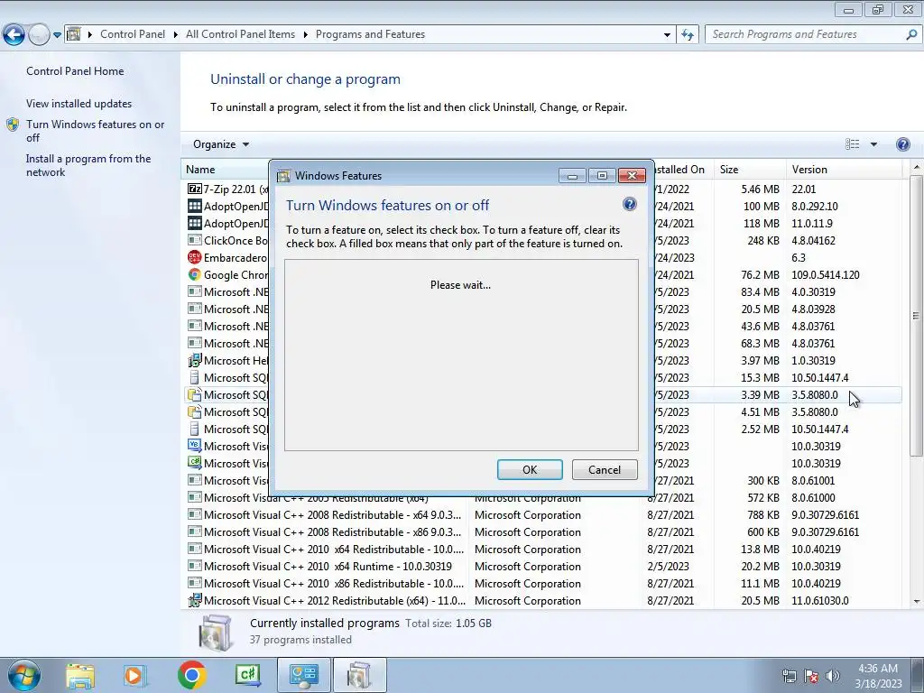Open the C# taskbar application
Image resolution: width=924 pixels, height=693 pixels.
point(247,675)
